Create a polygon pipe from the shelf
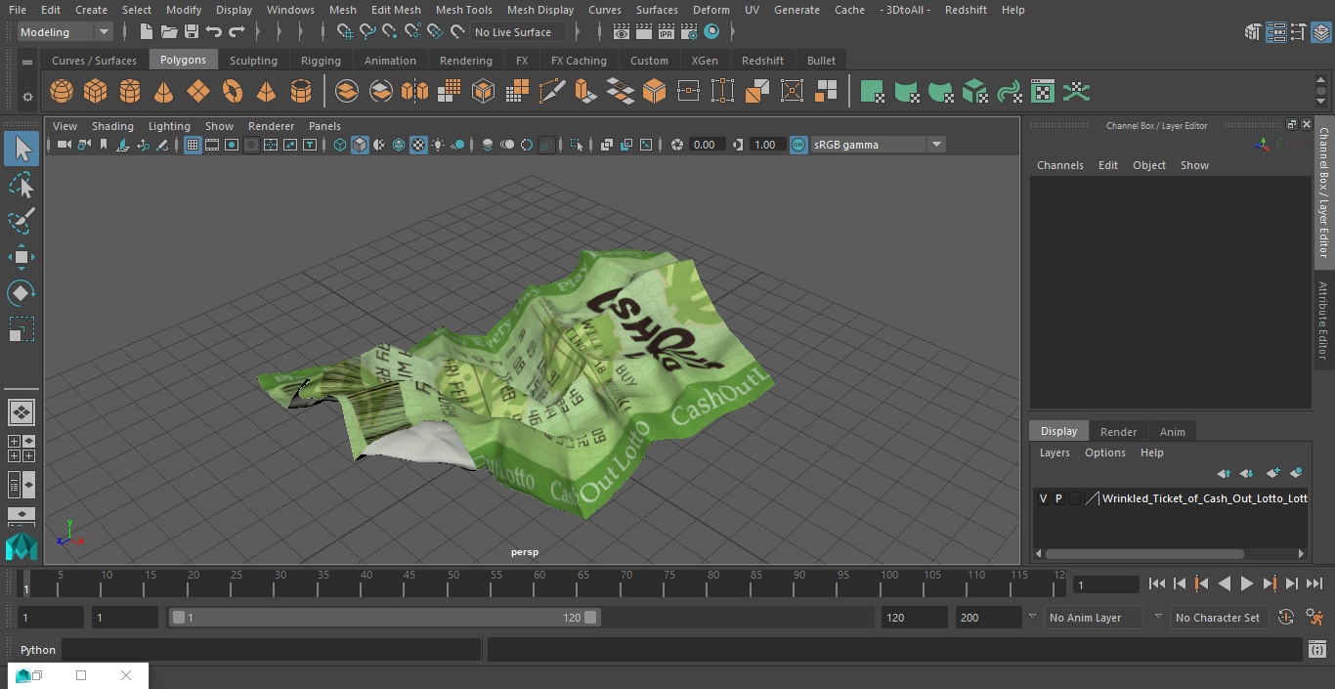 tap(301, 92)
